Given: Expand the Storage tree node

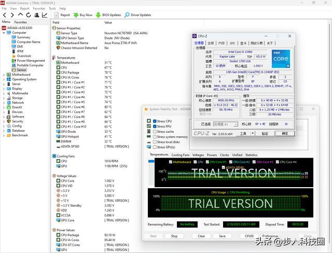Looking at the screenshot, I should click(x=4, y=98).
